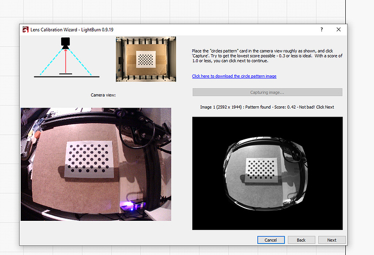Click the Next button
This screenshot has height=255, width=374.
click(332, 240)
